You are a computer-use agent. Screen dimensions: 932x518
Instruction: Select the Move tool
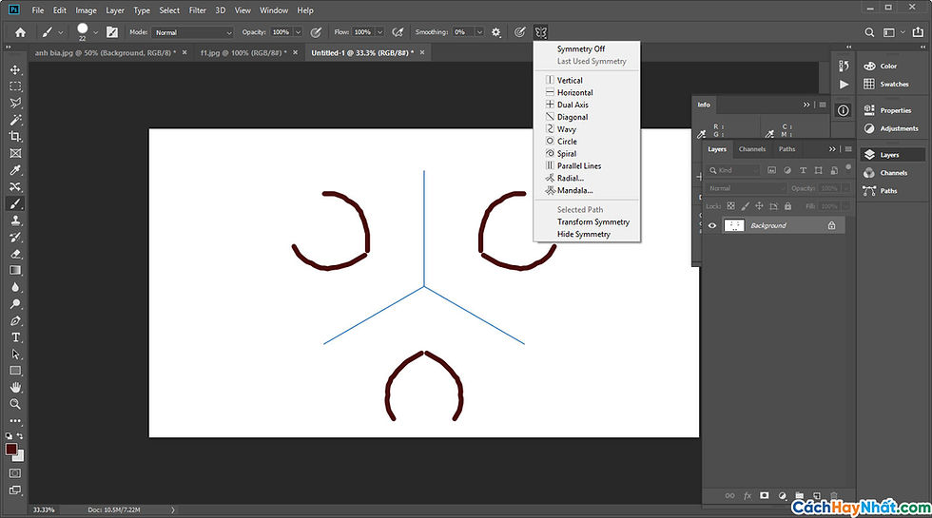pos(15,69)
